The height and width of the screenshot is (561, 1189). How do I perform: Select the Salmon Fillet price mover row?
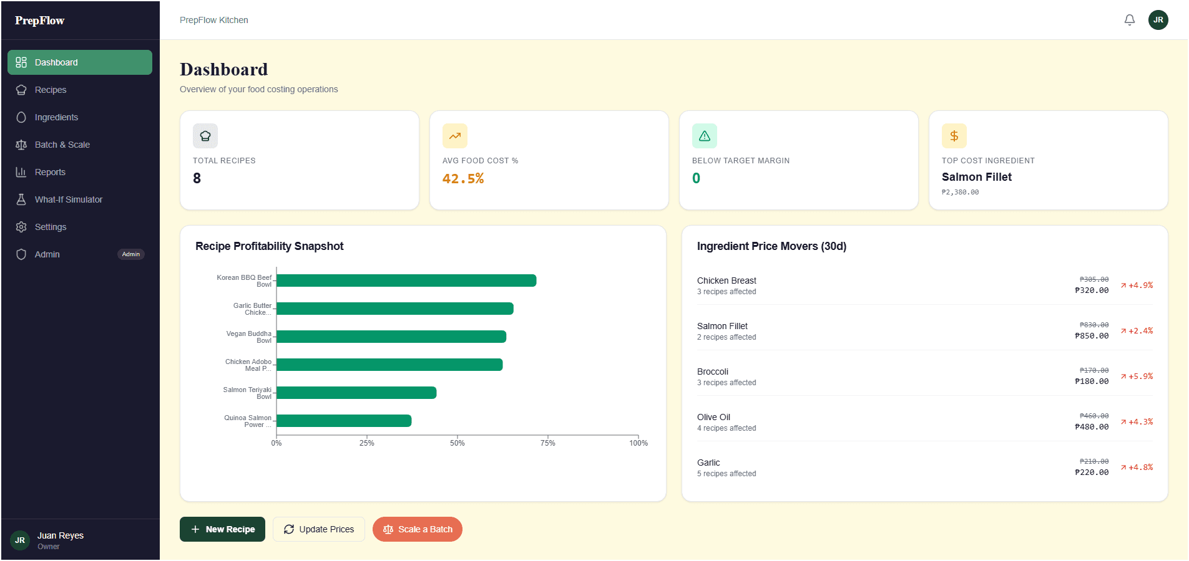(x=924, y=330)
